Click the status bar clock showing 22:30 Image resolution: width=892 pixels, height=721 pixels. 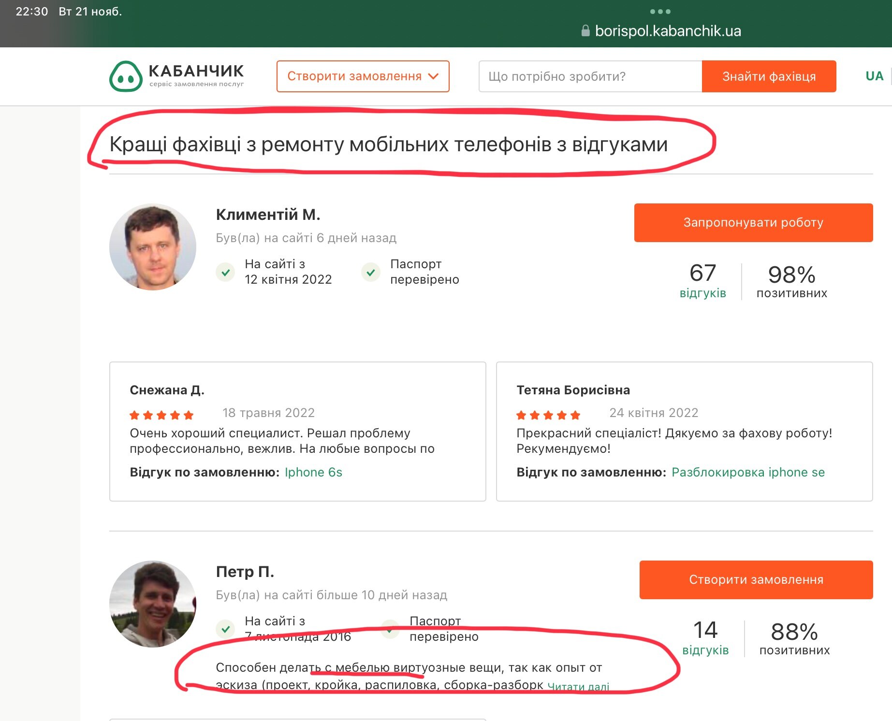click(32, 12)
